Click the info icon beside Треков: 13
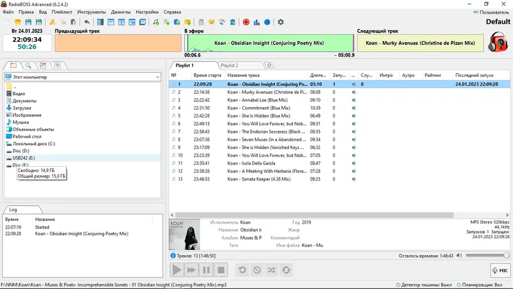 pyautogui.click(x=173, y=256)
